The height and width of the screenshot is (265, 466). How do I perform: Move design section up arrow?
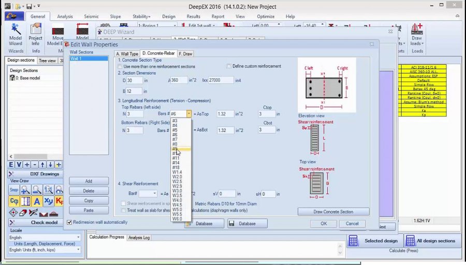(x=42, y=165)
